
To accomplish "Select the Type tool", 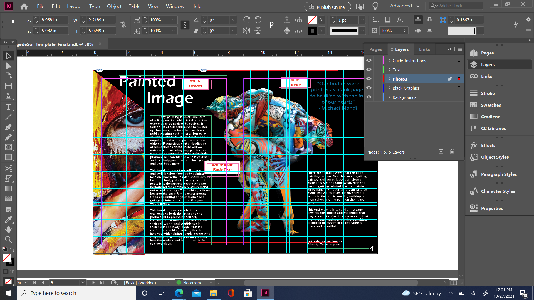I will (x=8, y=107).
